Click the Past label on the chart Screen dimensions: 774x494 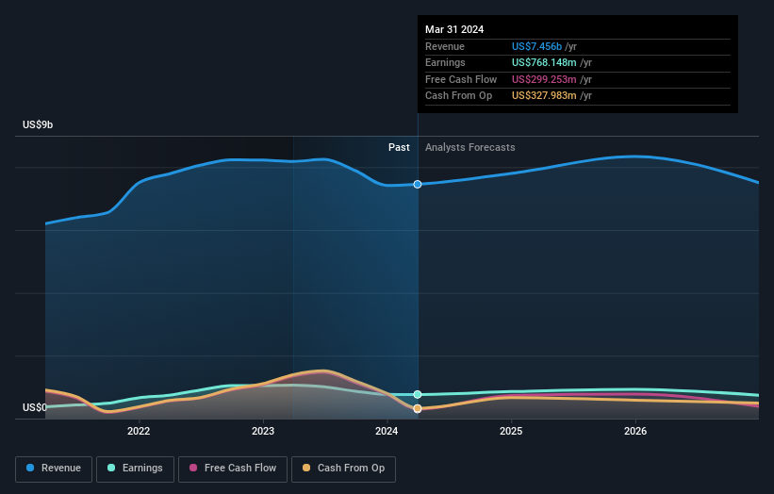point(399,147)
